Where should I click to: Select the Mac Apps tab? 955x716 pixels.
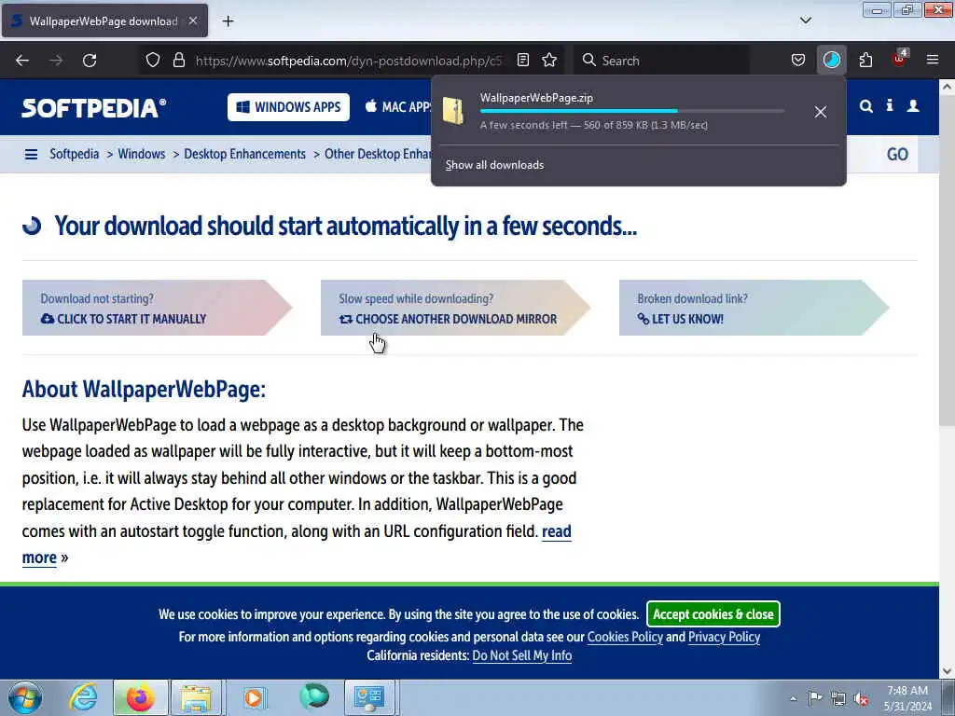[398, 107]
